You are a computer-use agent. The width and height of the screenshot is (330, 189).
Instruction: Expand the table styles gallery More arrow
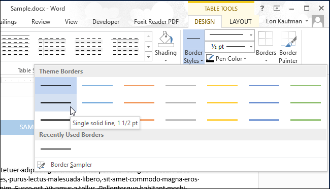click(x=149, y=57)
